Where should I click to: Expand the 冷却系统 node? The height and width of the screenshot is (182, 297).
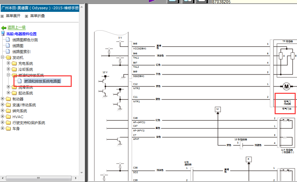[8, 69]
